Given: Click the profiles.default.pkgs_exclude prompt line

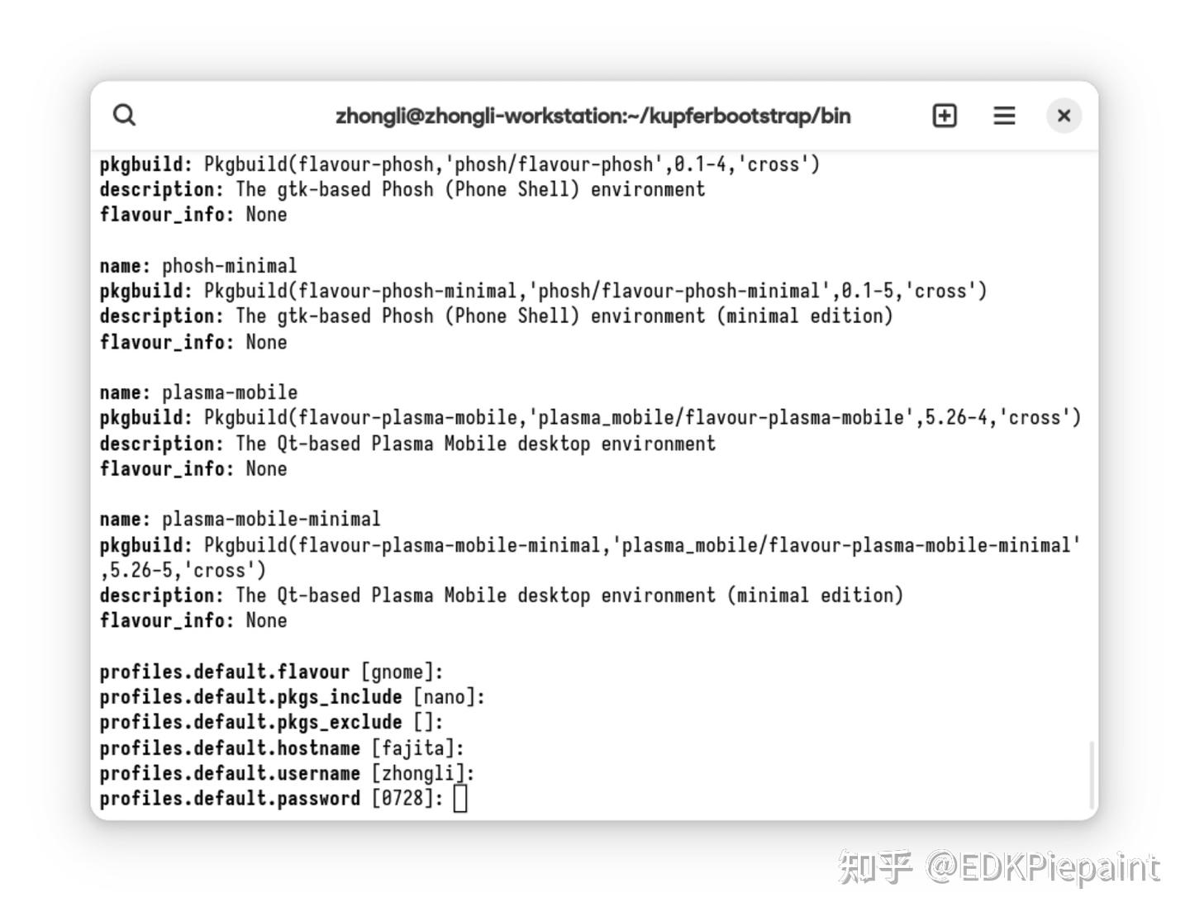Looking at the screenshot, I should pos(272,722).
